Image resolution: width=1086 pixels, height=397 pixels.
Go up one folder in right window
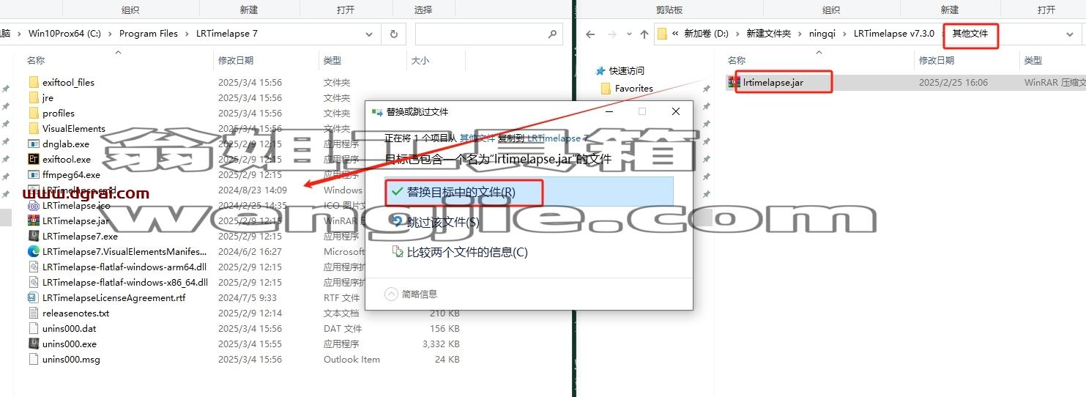tap(644, 34)
